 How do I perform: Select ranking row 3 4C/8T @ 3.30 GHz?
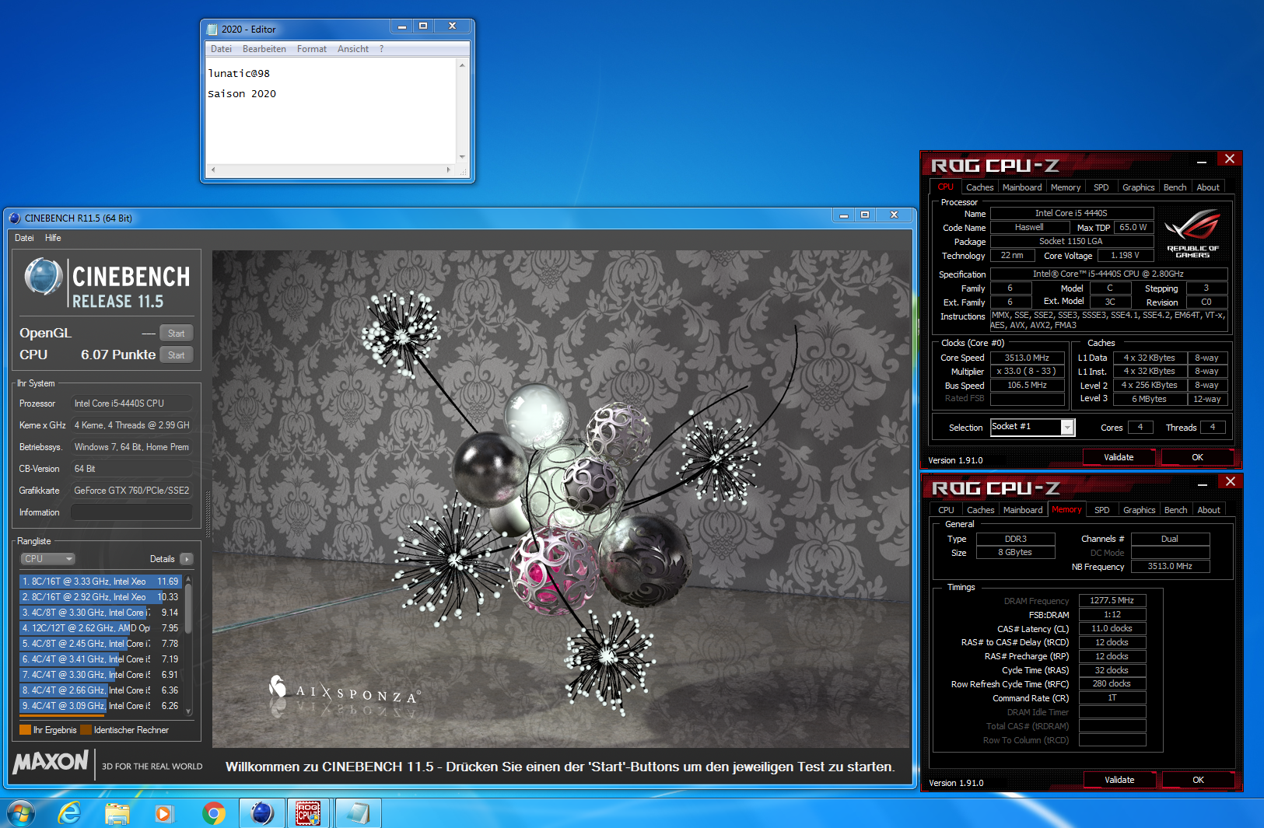pos(100,613)
